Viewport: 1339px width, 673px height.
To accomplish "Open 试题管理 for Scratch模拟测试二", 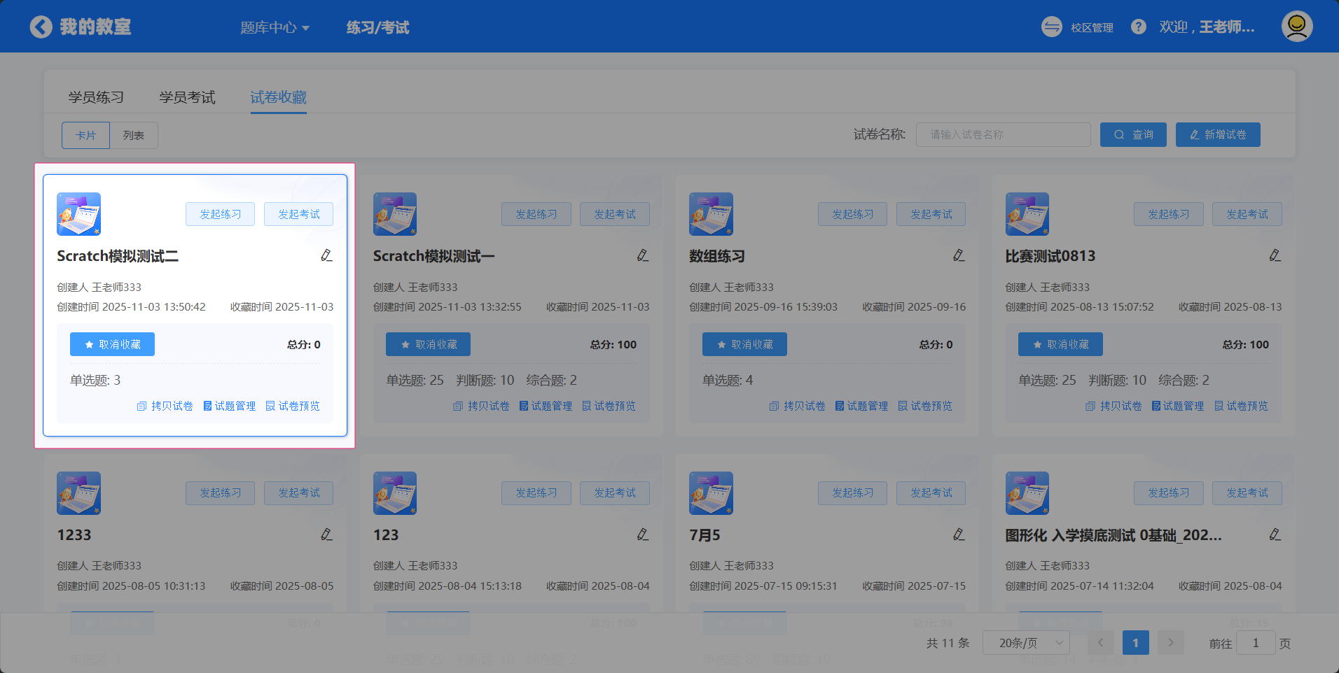I will point(229,406).
